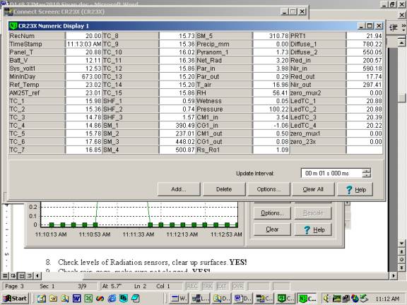Screen dimensions: 407x305
Task: Click Word's Previous Page browse button
Action: click(x=401, y=251)
